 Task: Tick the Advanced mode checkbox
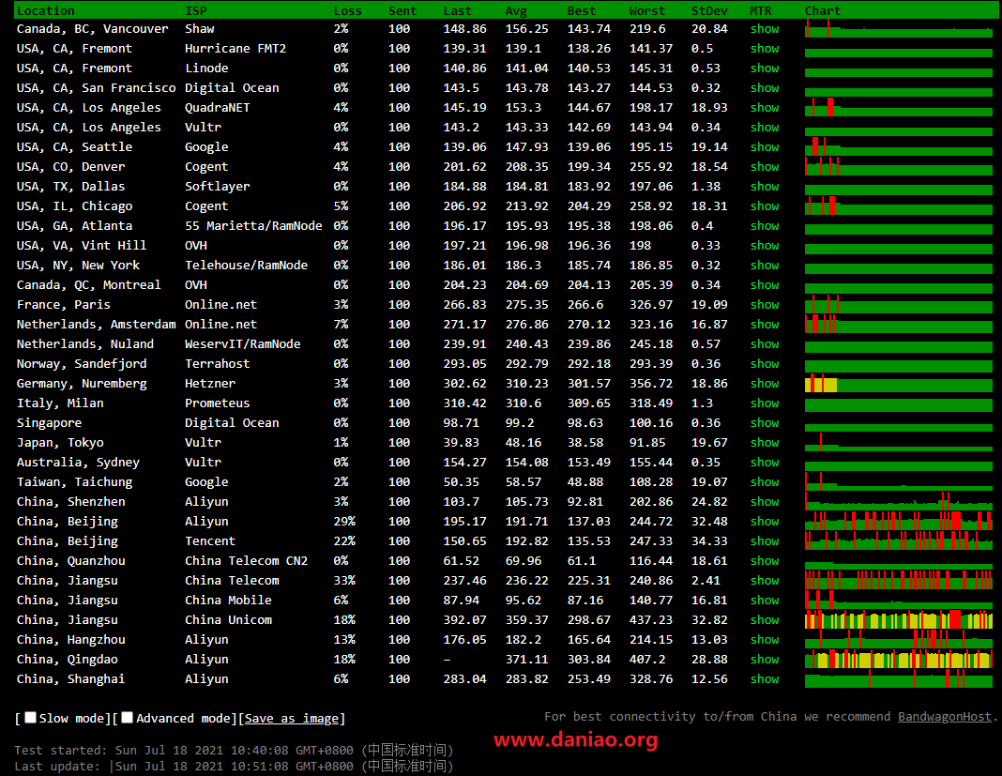(x=128, y=718)
